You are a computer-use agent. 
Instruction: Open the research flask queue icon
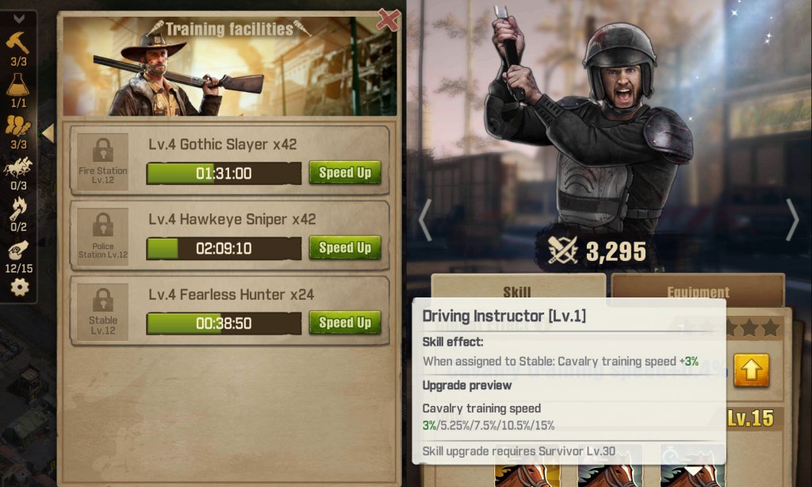click(17, 84)
